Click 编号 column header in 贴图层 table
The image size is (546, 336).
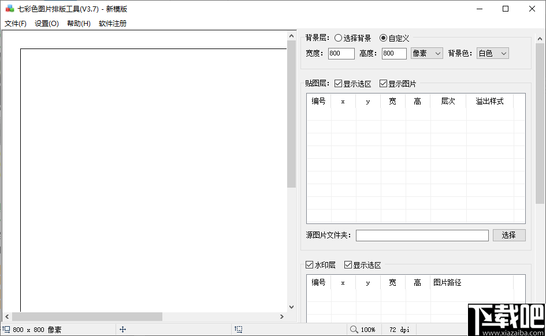coord(318,101)
